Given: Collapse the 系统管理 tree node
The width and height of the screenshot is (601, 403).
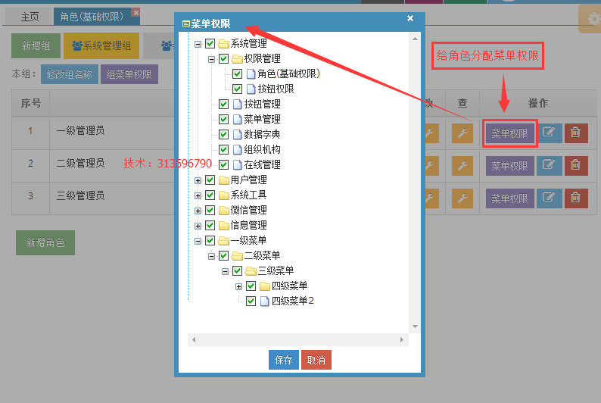Looking at the screenshot, I should [198, 44].
